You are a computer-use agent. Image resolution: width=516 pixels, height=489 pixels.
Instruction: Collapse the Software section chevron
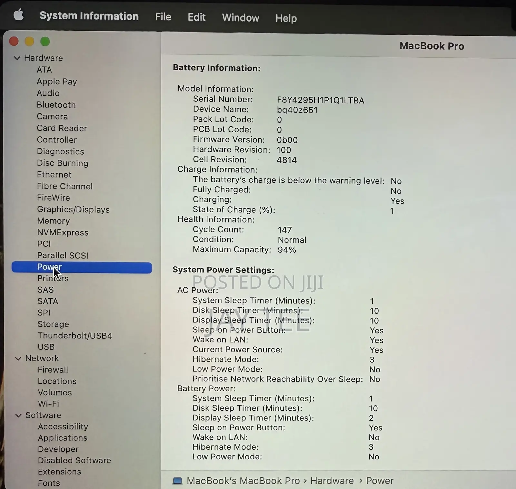coord(19,416)
